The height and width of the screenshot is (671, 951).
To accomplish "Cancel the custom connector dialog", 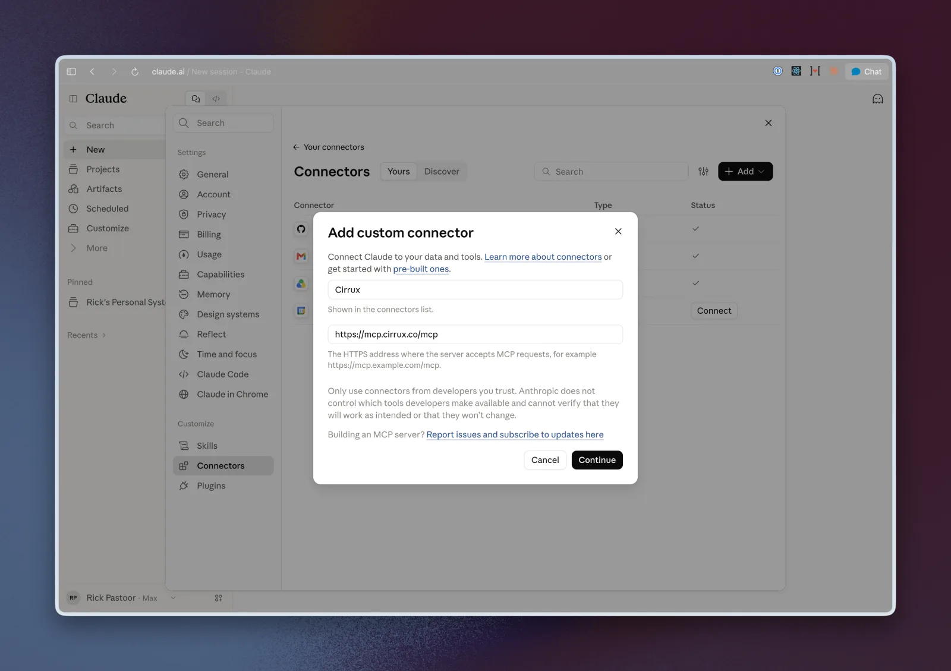I will pyautogui.click(x=545, y=460).
